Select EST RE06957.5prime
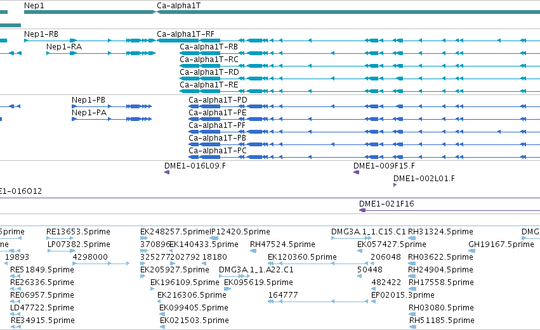This screenshot has width=540, height=330. tap(42, 295)
